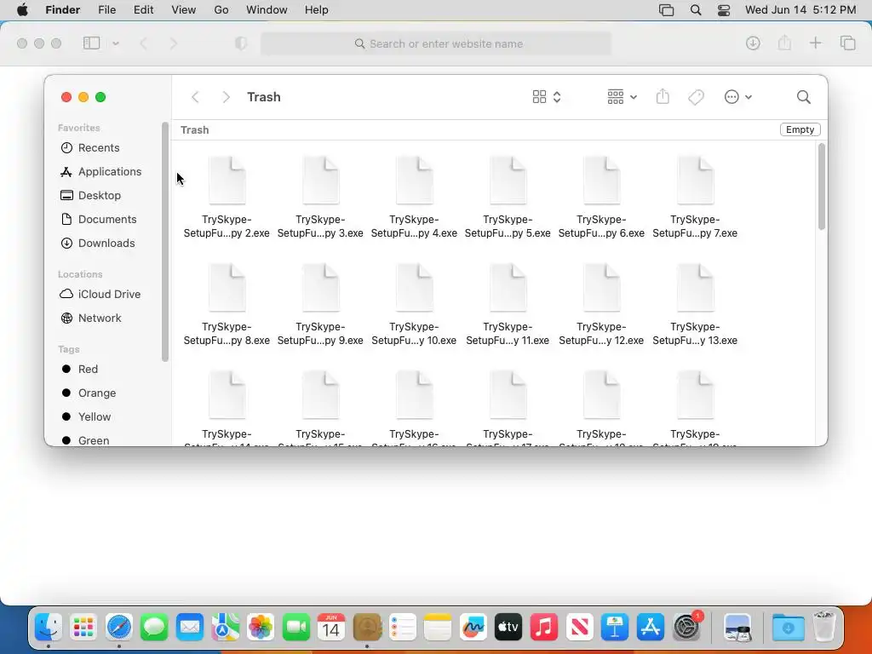The image size is (872, 654).
Task: Select iCloud Drive in sidebar
Action: [x=109, y=294]
